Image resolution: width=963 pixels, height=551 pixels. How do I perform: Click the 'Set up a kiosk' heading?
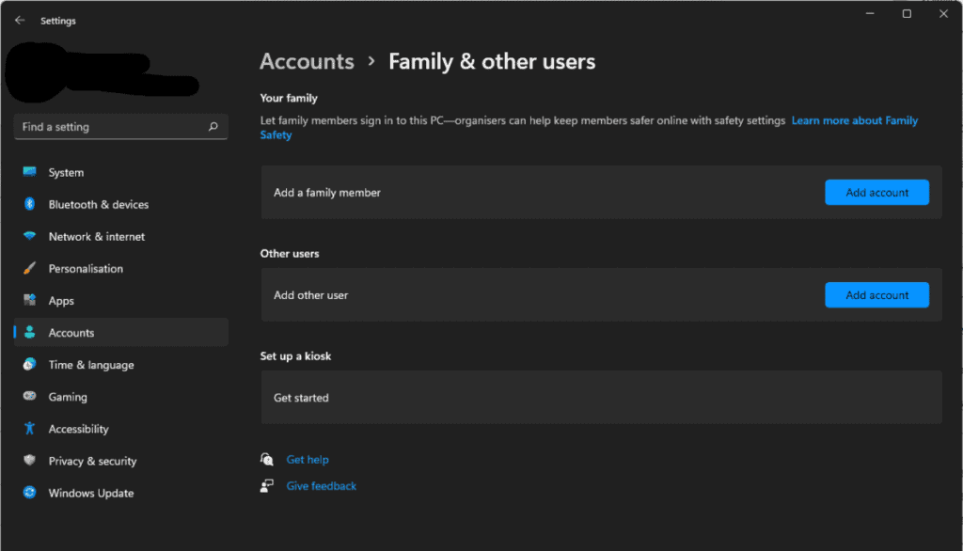click(295, 355)
